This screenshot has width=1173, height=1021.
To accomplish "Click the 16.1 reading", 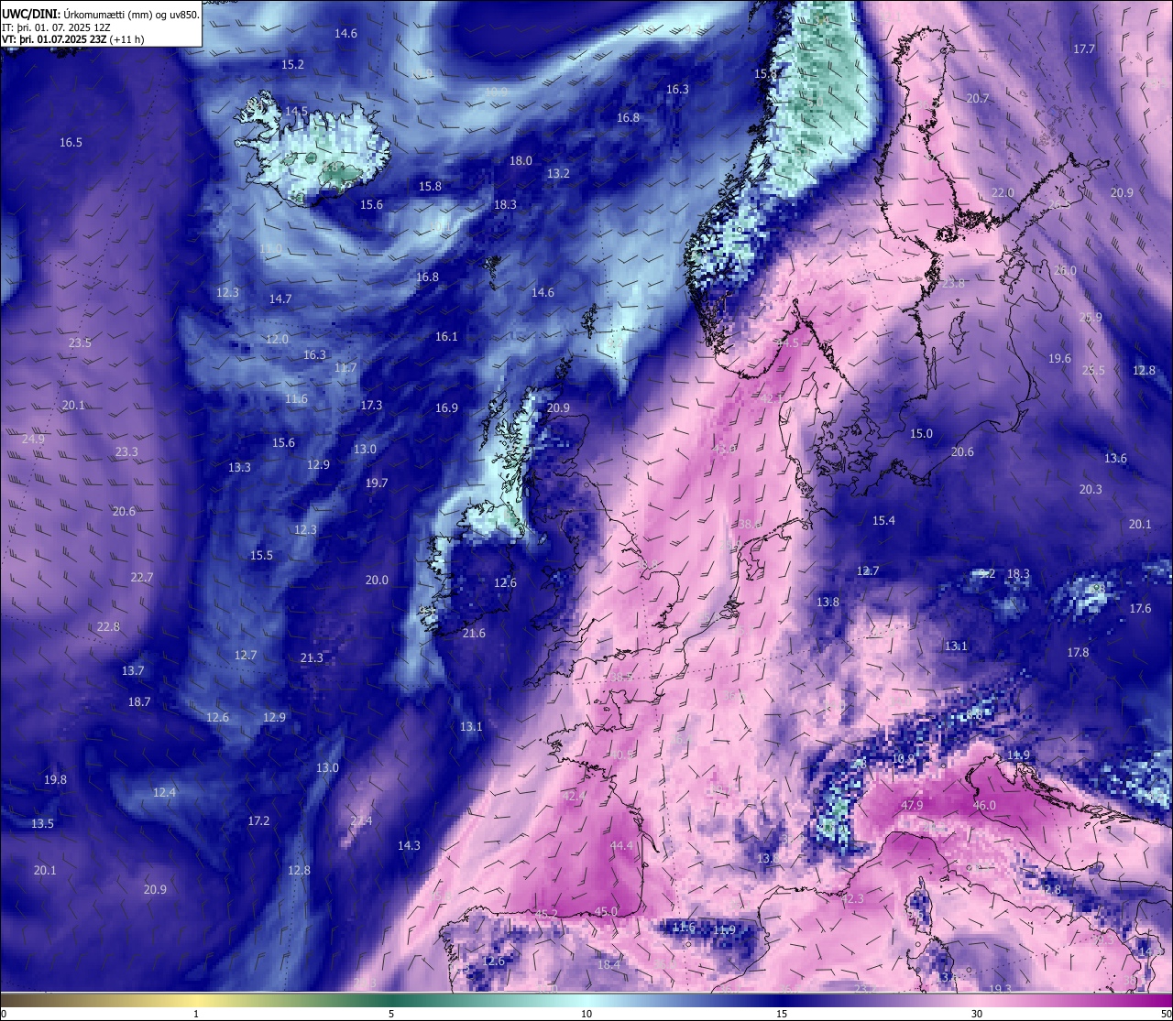I will coord(446,337).
